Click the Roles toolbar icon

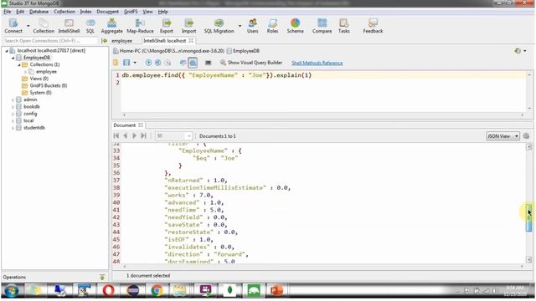[272, 26]
